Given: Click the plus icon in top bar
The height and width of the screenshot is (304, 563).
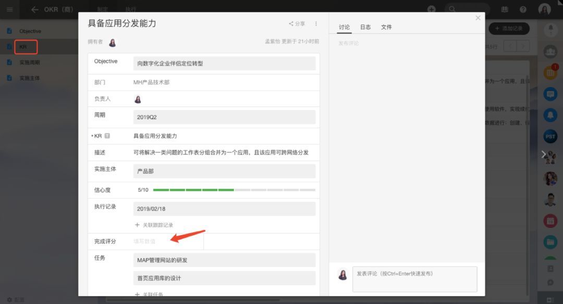Looking at the screenshot, I should point(432,9).
